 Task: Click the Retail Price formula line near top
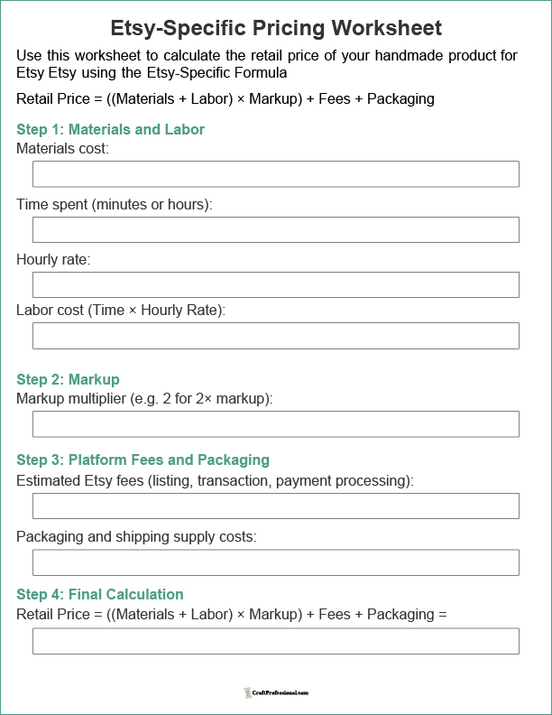click(225, 98)
